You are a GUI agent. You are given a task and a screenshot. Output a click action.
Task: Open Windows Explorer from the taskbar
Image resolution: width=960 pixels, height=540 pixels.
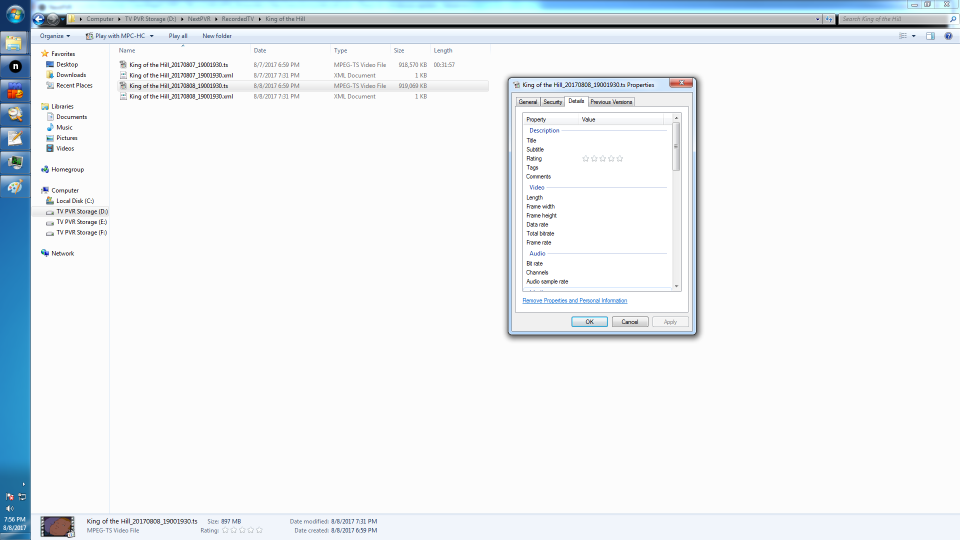(x=15, y=43)
